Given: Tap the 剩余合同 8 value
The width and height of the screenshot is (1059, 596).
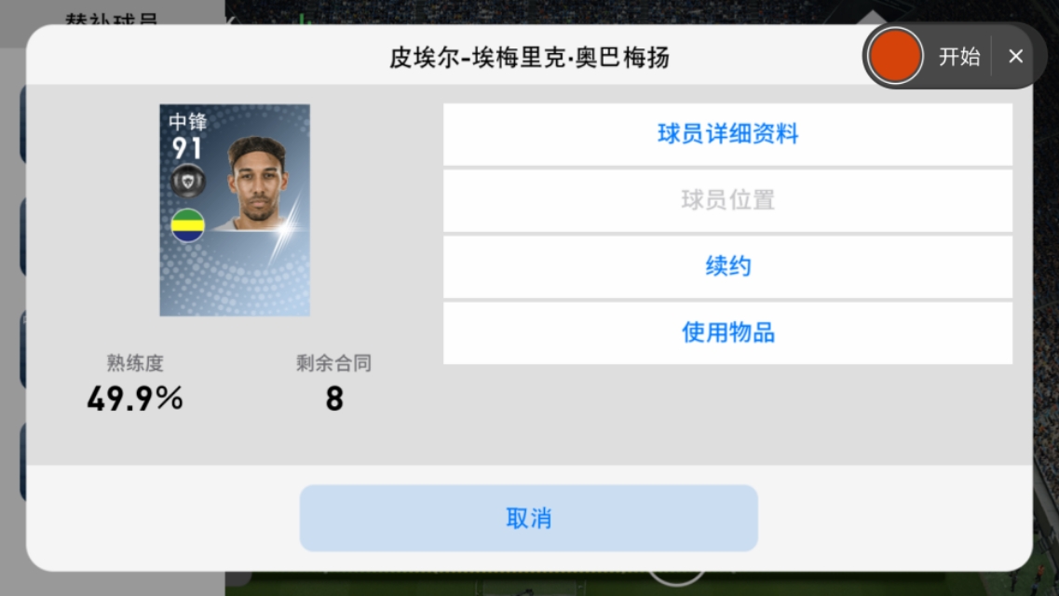Looking at the screenshot, I should coord(334,399).
